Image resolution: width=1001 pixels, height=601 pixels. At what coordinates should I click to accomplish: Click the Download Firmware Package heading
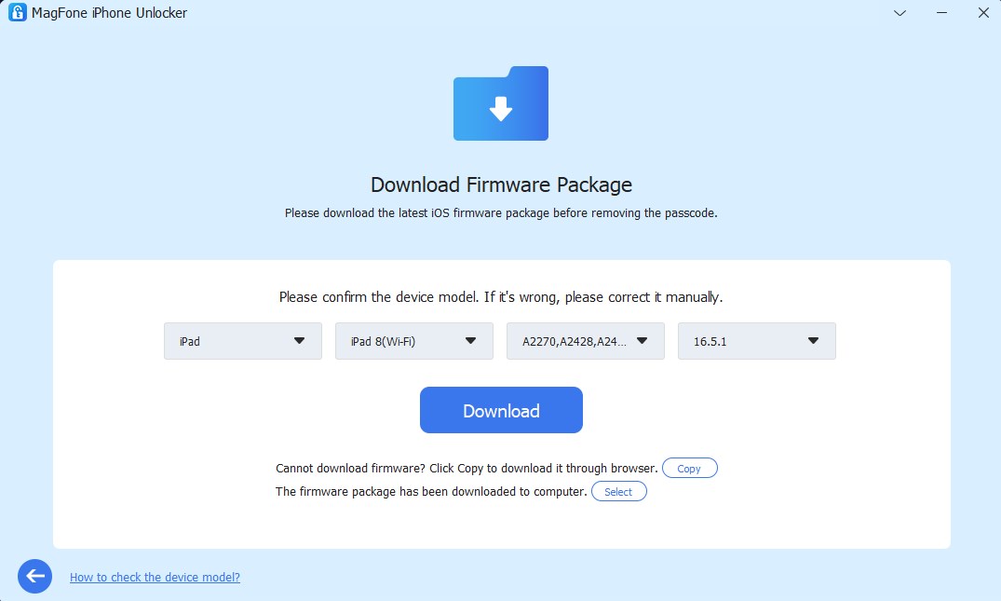coord(501,184)
